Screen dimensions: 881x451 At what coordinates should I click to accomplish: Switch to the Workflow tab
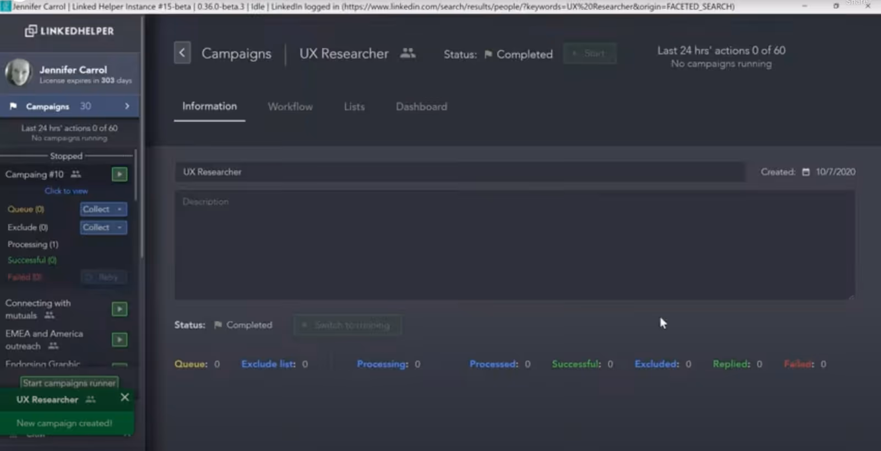[290, 107]
